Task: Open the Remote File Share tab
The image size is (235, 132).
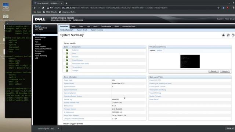Action: point(129,26)
